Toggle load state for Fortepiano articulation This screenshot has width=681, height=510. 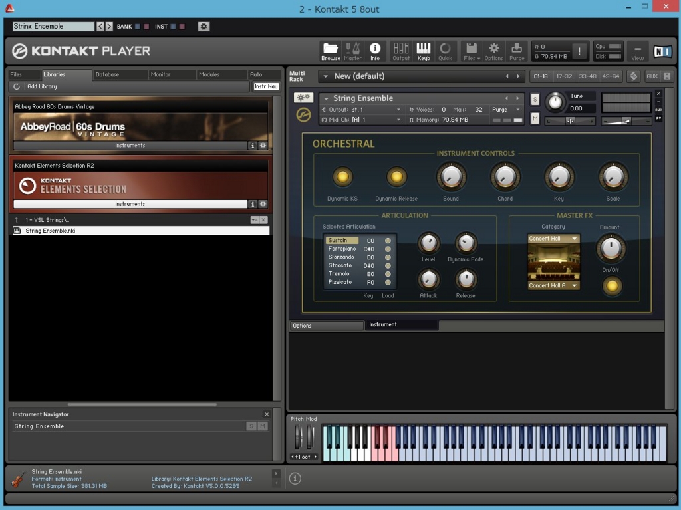pos(388,249)
